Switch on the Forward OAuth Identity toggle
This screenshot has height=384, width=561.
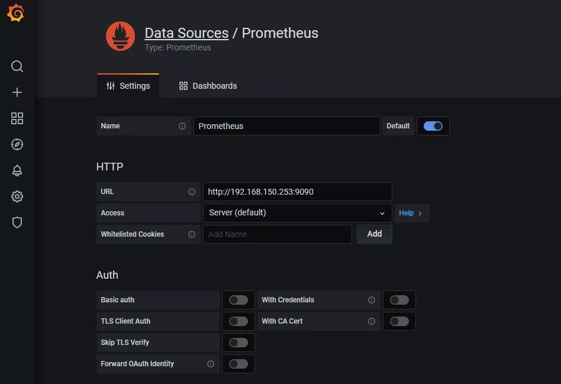238,364
